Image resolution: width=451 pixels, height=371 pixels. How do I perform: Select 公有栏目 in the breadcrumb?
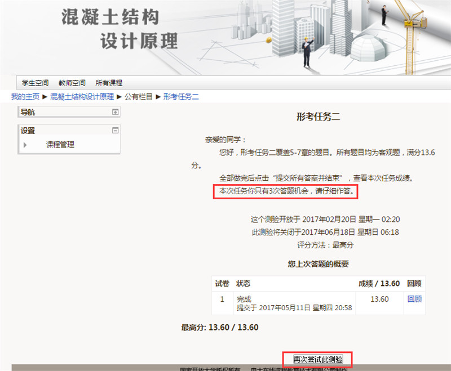pyautogui.click(x=138, y=97)
